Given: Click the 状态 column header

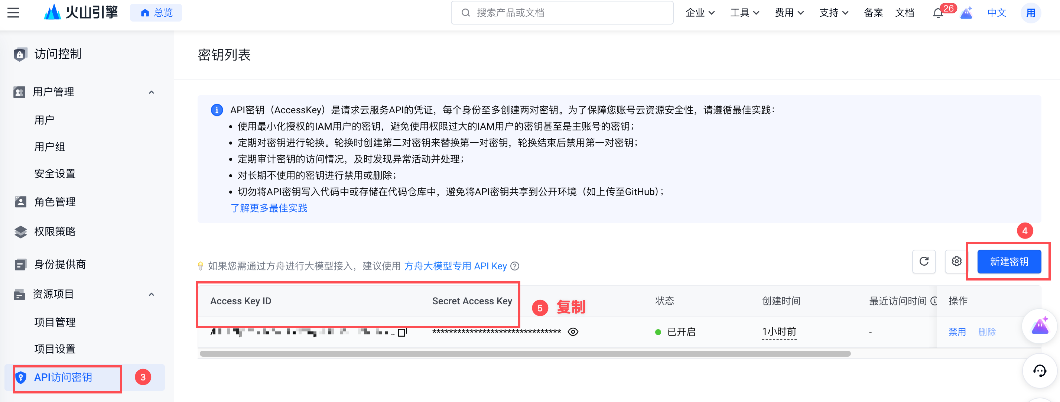Looking at the screenshot, I should (664, 301).
